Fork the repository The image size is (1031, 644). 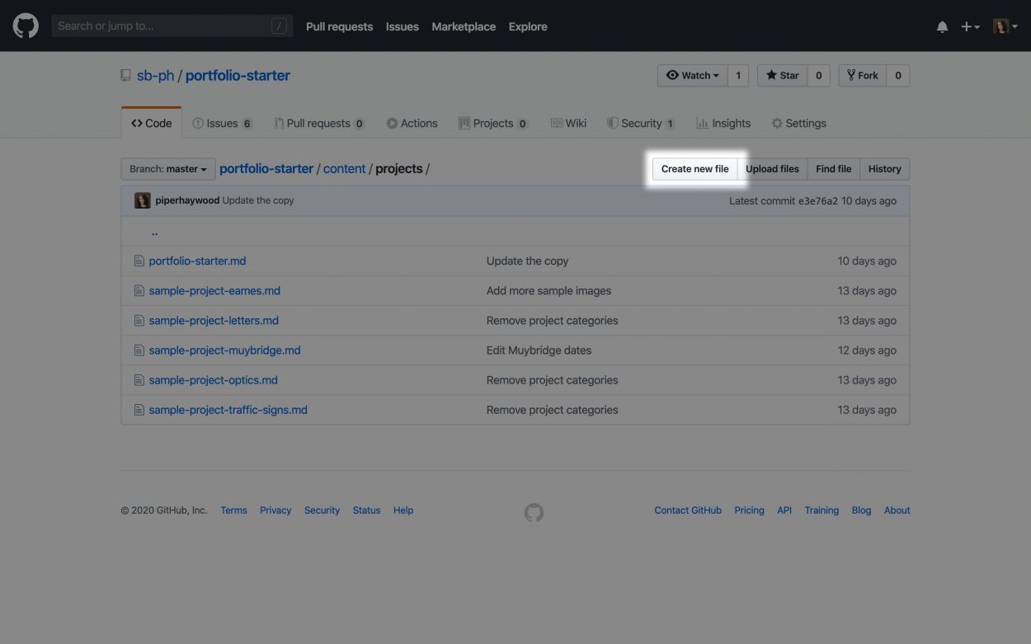click(x=863, y=75)
